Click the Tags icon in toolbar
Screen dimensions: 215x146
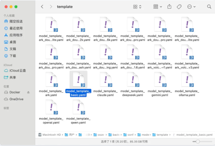point(179,7)
